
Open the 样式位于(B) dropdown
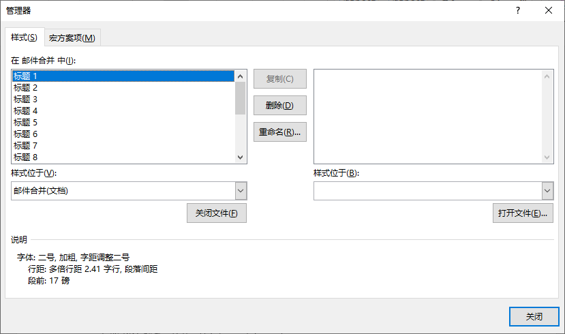(x=547, y=191)
